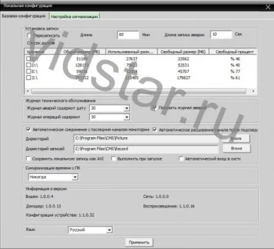
Task: Open operation log dropdown
Action: [x=127, y=117]
